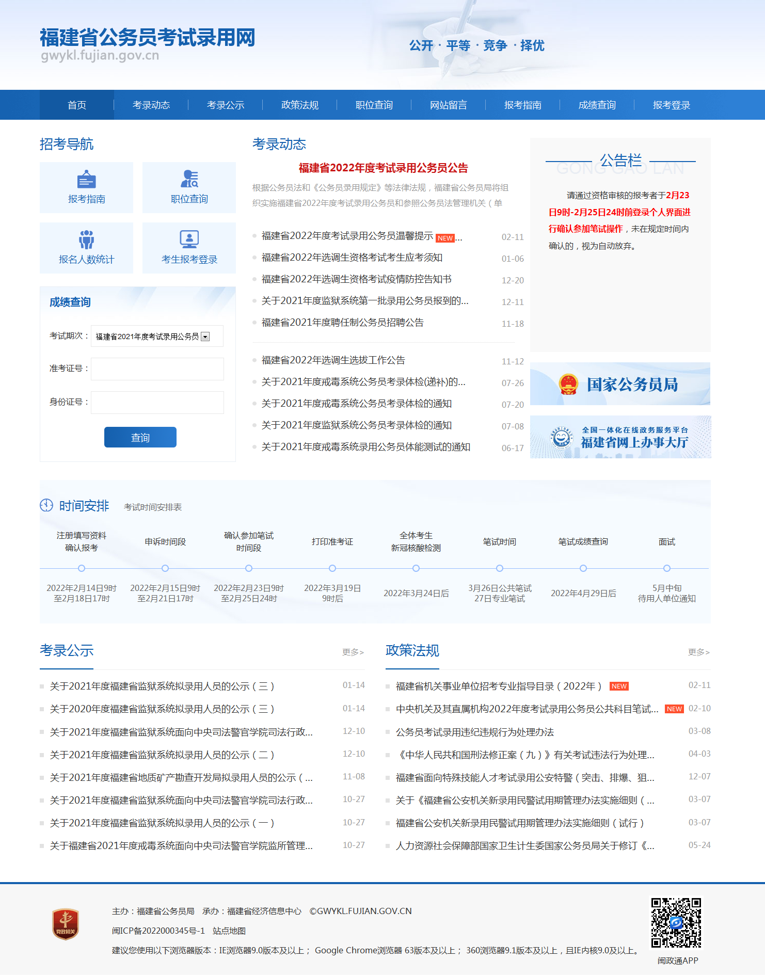765x976 pixels.
Task: Select 政策法规 in navigation bar
Action: [300, 105]
